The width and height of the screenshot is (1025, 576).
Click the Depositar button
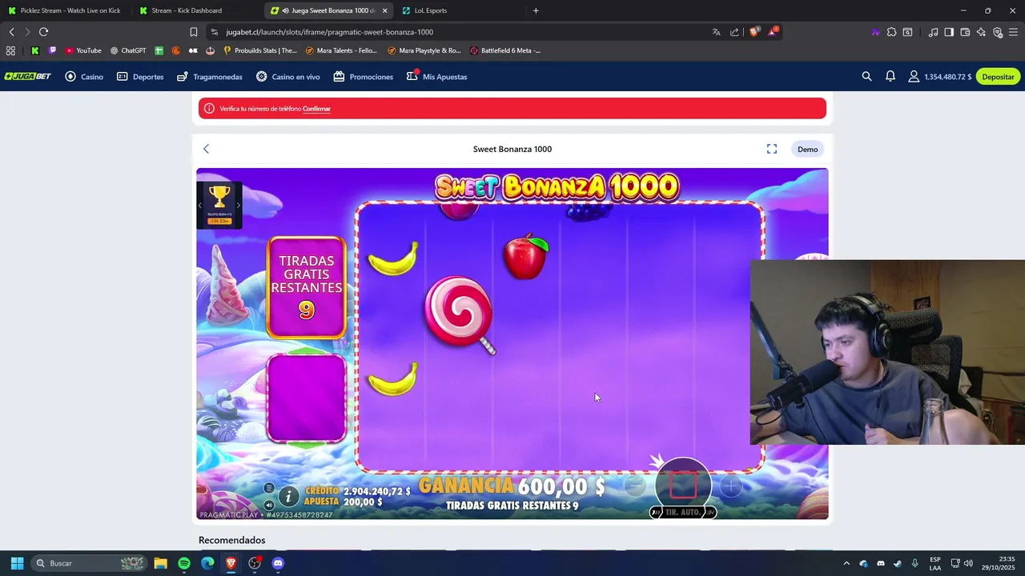pos(998,77)
